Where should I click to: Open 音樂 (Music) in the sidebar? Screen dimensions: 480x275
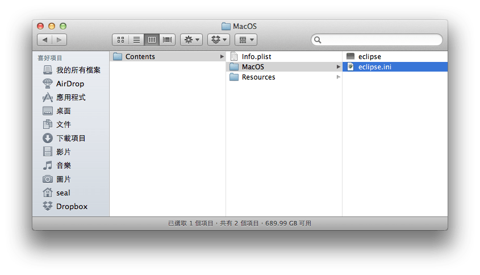click(x=63, y=165)
